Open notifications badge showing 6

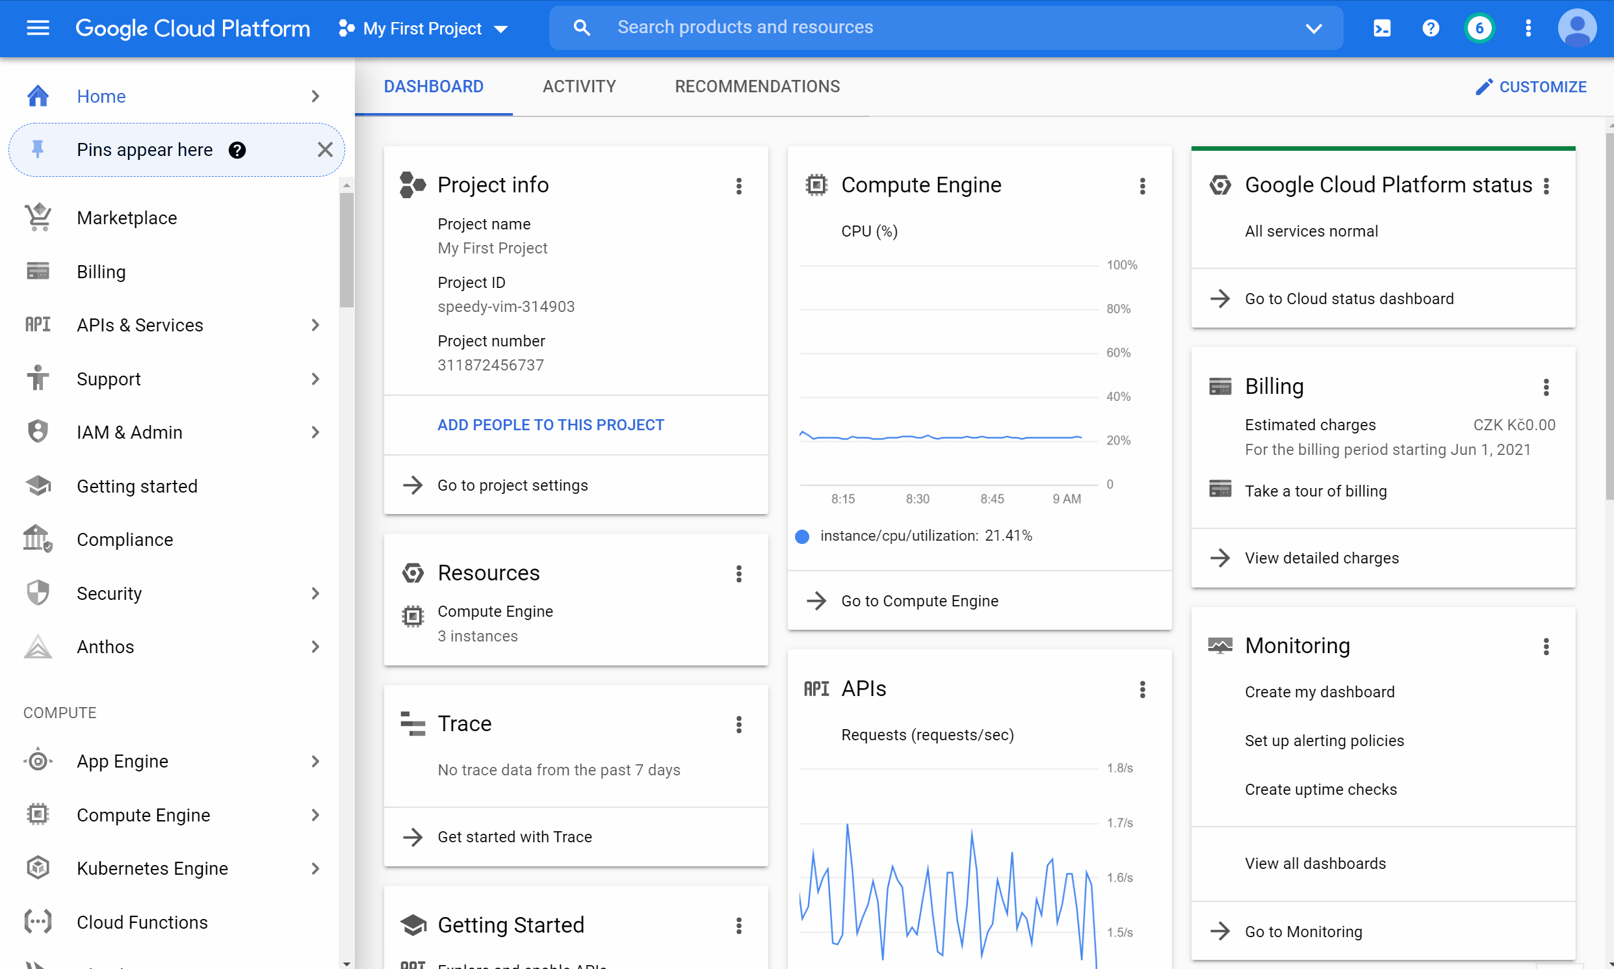click(x=1479, y=27)
